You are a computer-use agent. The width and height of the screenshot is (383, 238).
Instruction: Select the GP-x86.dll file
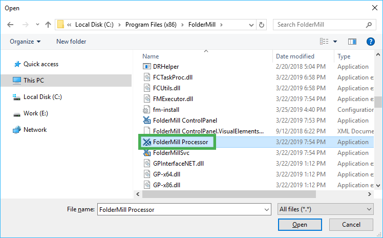click(166, 185)
